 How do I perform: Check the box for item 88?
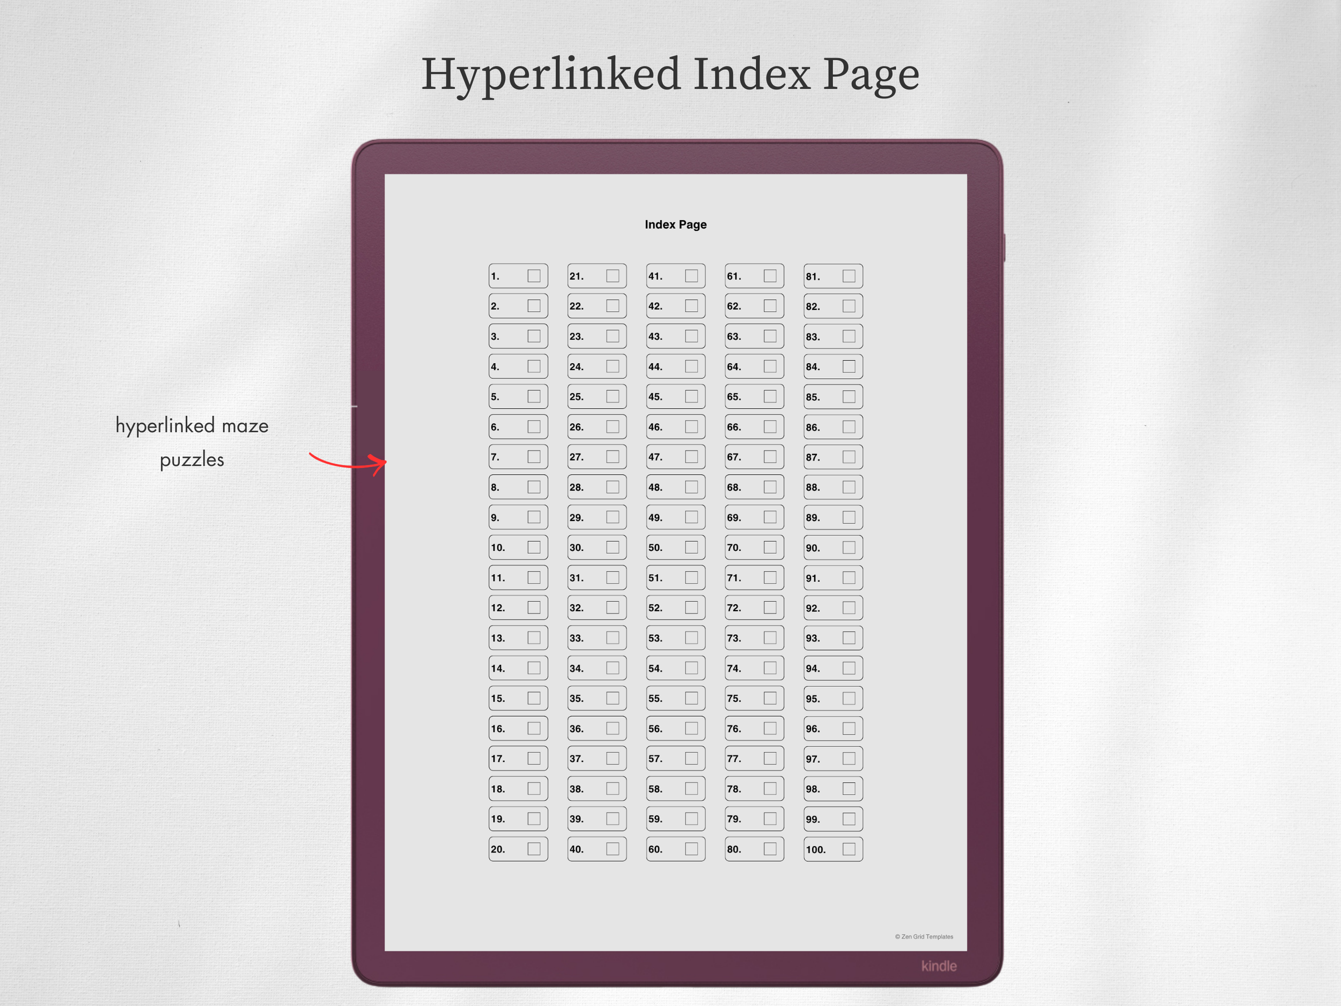pyautogui.click(x=849, y=487)
